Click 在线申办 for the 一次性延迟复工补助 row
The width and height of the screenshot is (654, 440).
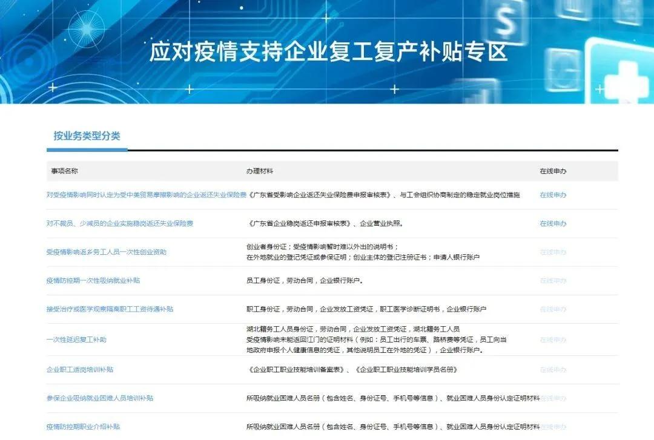click(x=553, y=340)
